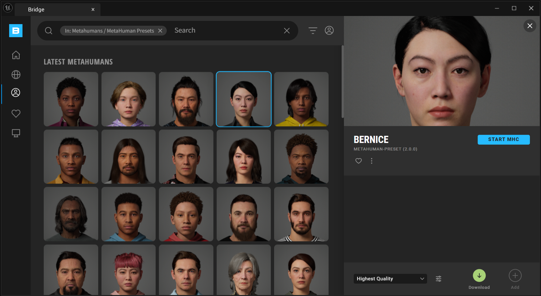Open the Bridge home icon in sidebar
The width and height of the screenshot is (541, 296).
(x=16, y=55)
